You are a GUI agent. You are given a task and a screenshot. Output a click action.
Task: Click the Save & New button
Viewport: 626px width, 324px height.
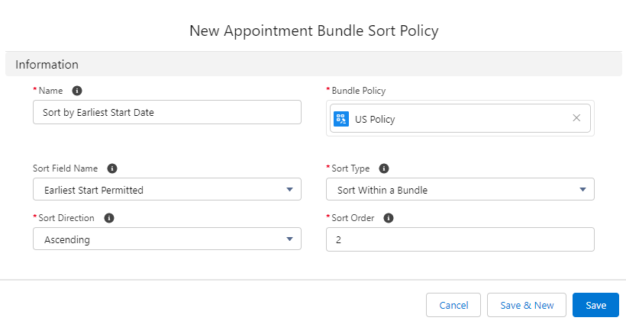[x=527, y=305]
